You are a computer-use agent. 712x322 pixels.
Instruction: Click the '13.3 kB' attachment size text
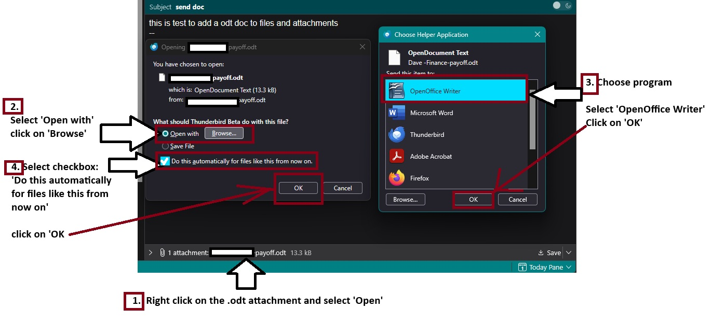(301, 253)
